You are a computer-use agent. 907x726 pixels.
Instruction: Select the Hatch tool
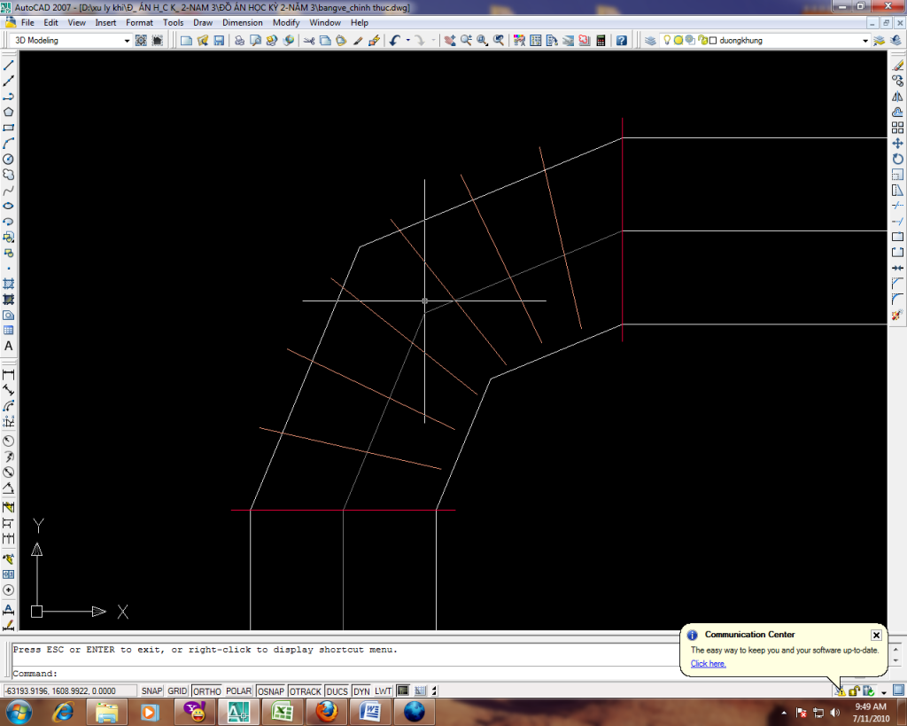tap(8, 285)
